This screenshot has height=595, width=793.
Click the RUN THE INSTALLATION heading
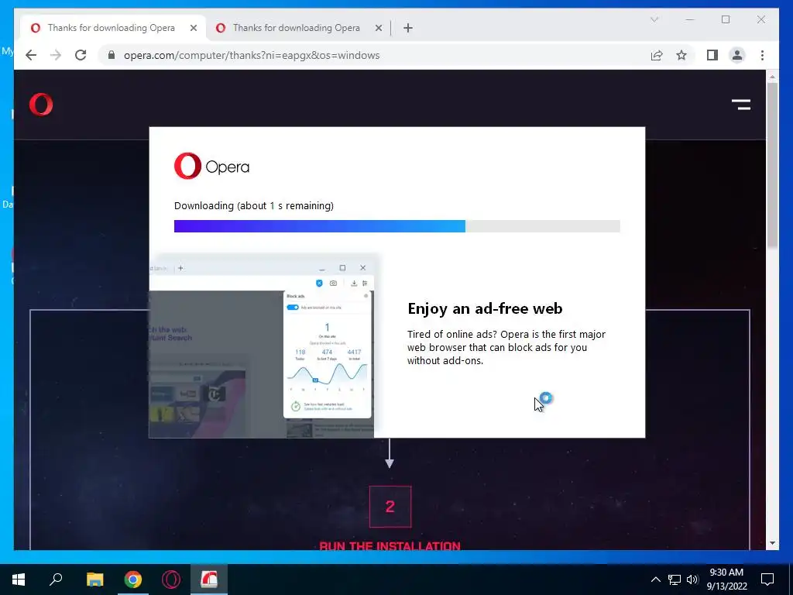tap(390, 545)
